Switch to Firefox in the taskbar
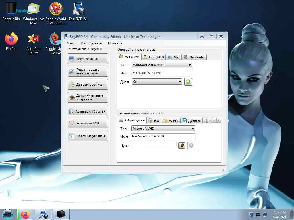The width and height of the screenshot is (294, 220). coord(26,214)
